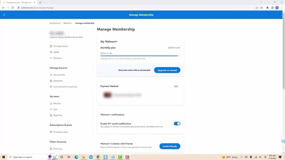Open Registries in sidebar
Viewport: 285px width, 160px height.
(58, 115)
